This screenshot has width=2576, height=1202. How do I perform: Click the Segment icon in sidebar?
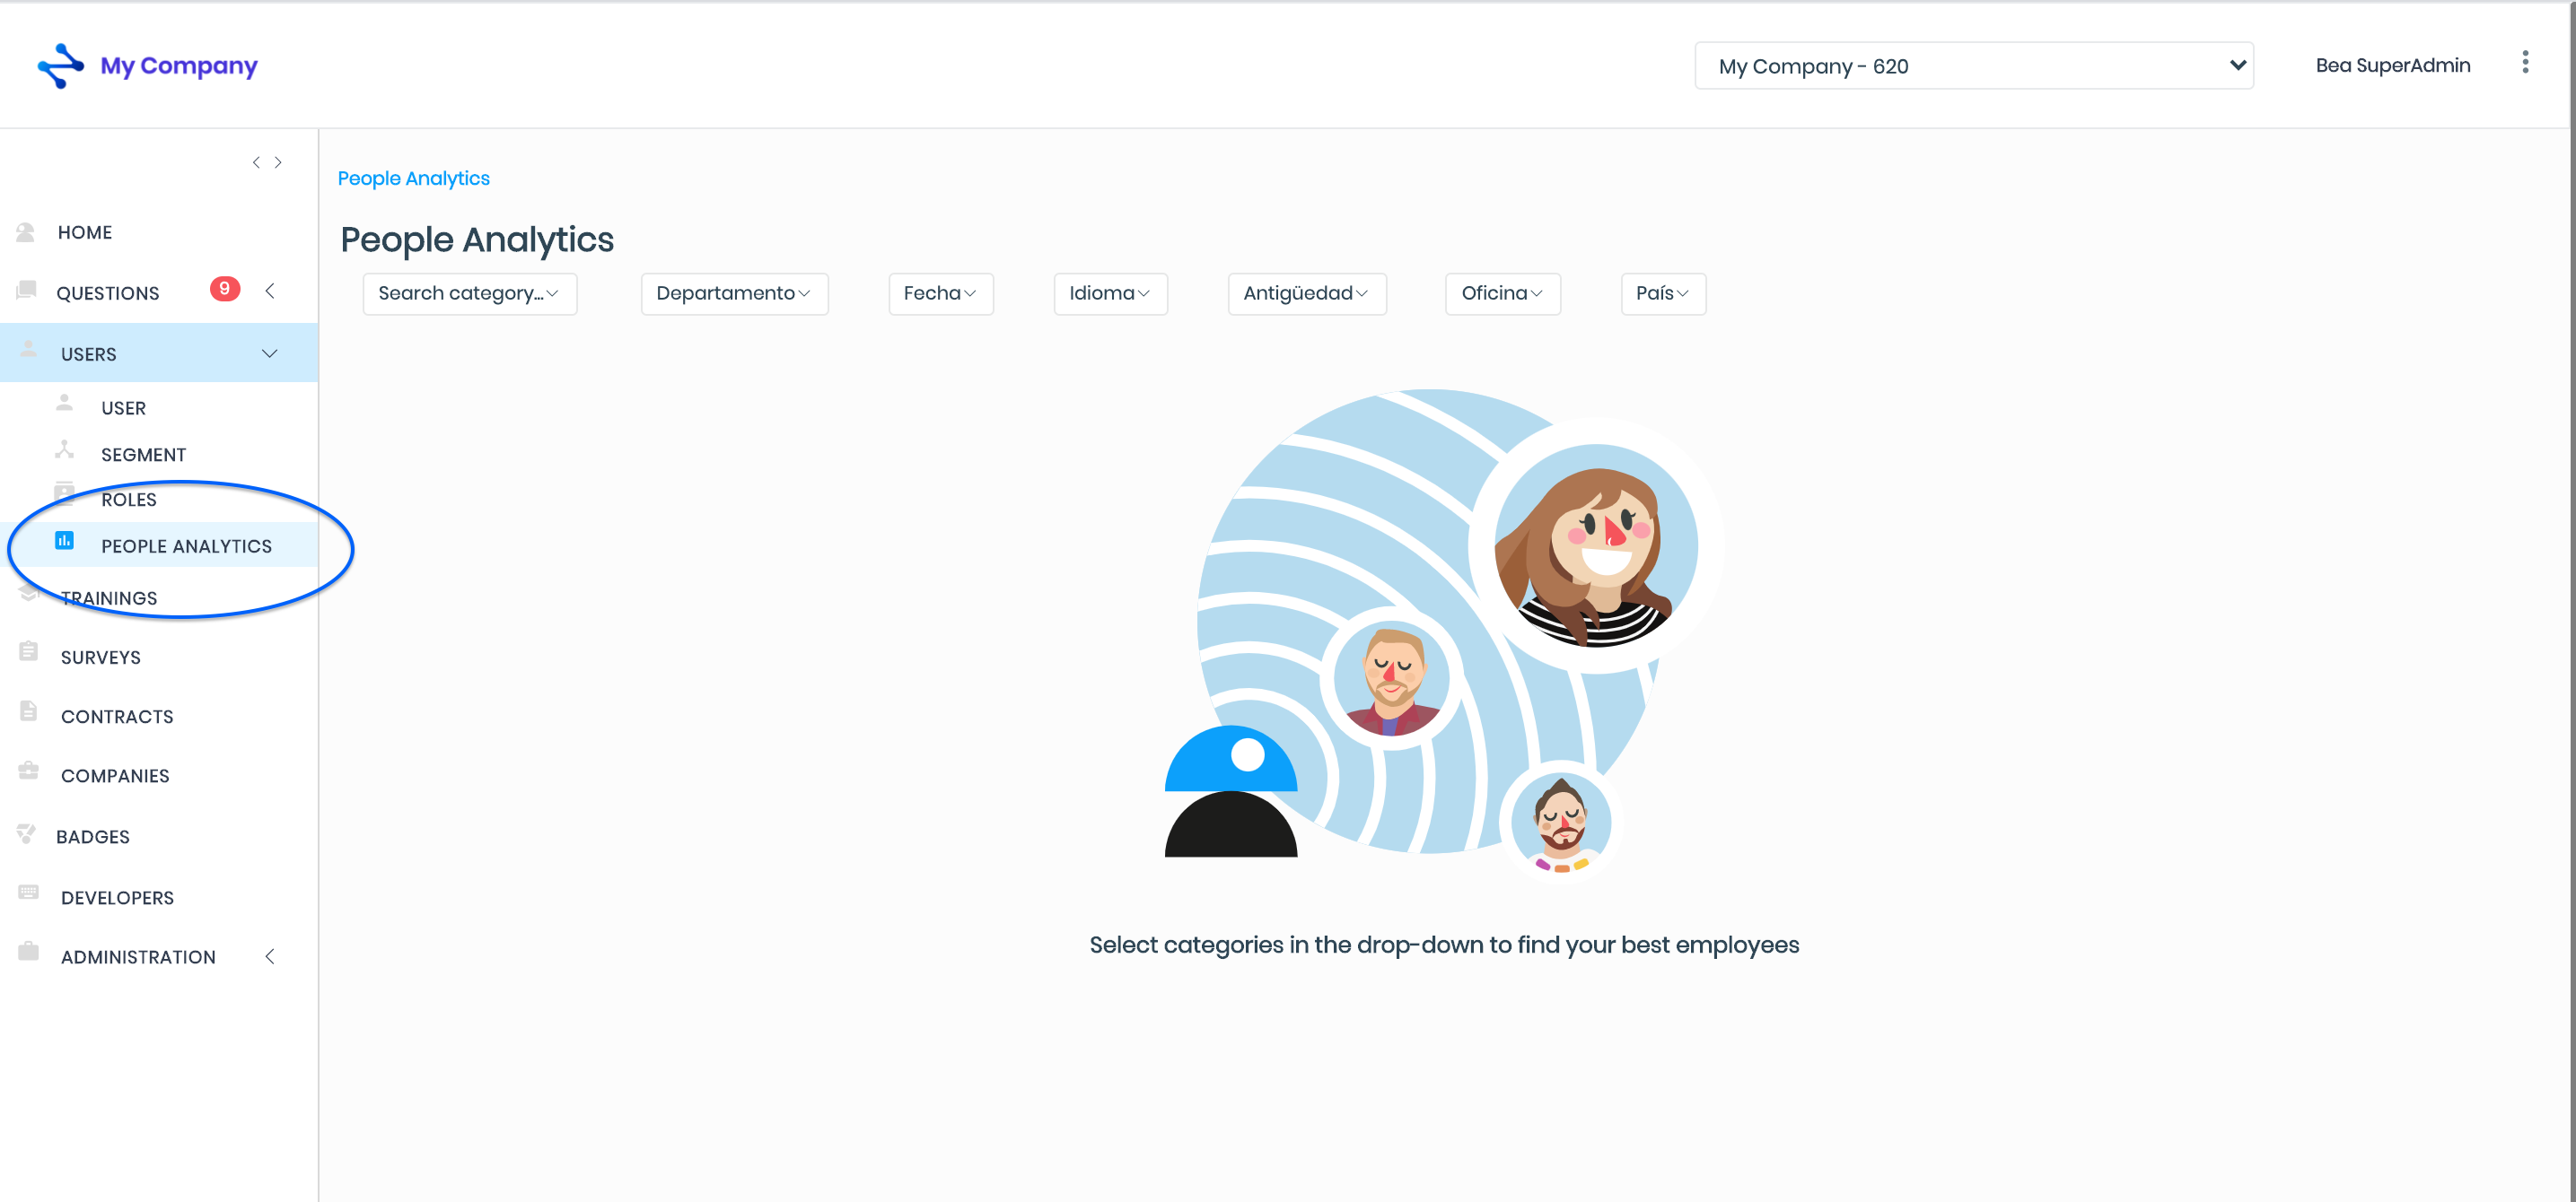64,449
